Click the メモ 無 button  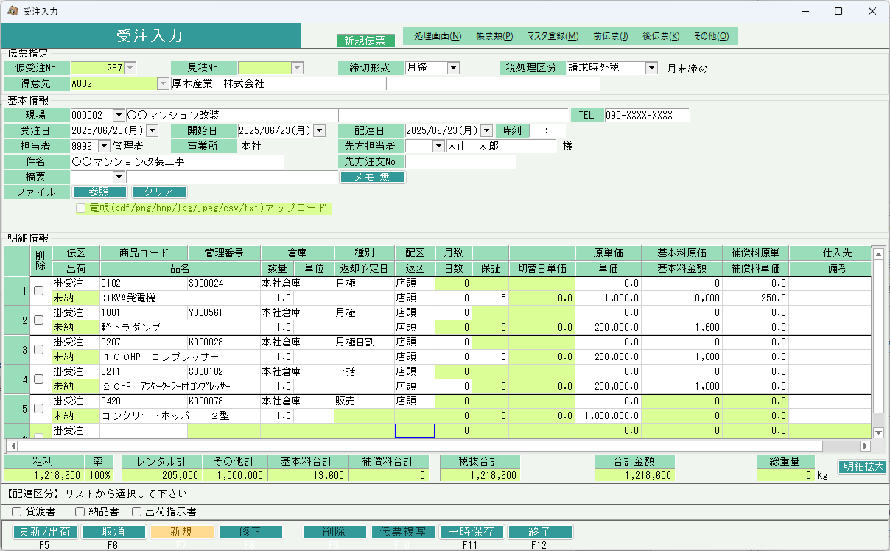click(373, 177)
